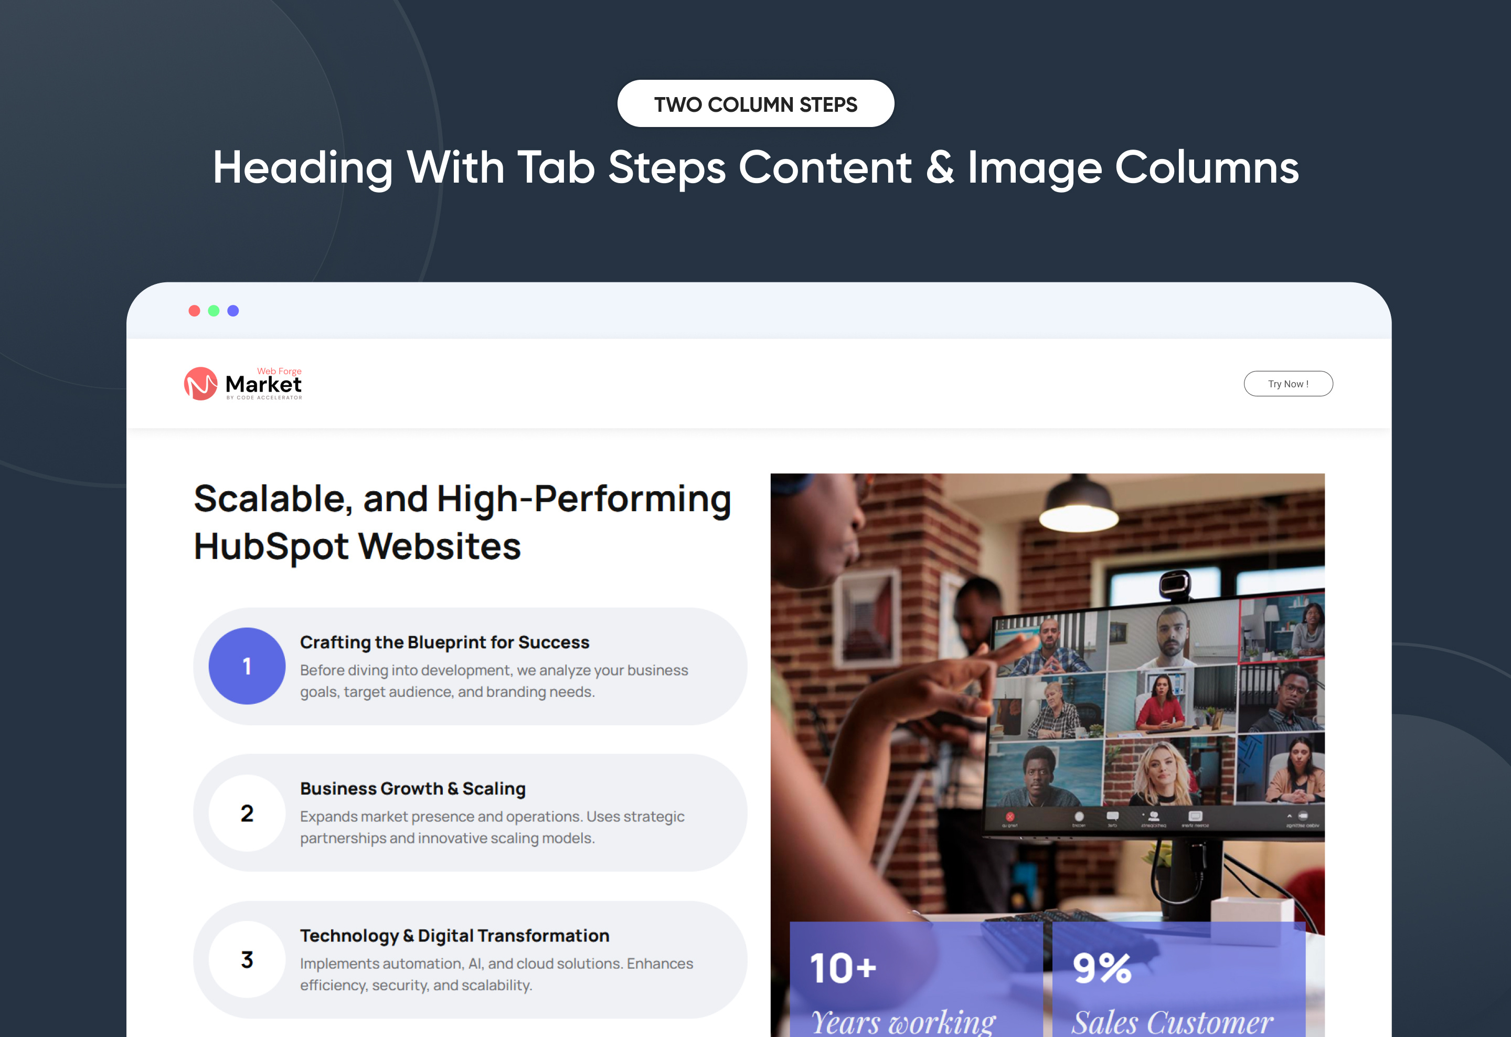This screenshot has width=1511, height=1037.
Task: Toggle the "Technology & Digital Transformation" step
Action: (x=454, y=936)
